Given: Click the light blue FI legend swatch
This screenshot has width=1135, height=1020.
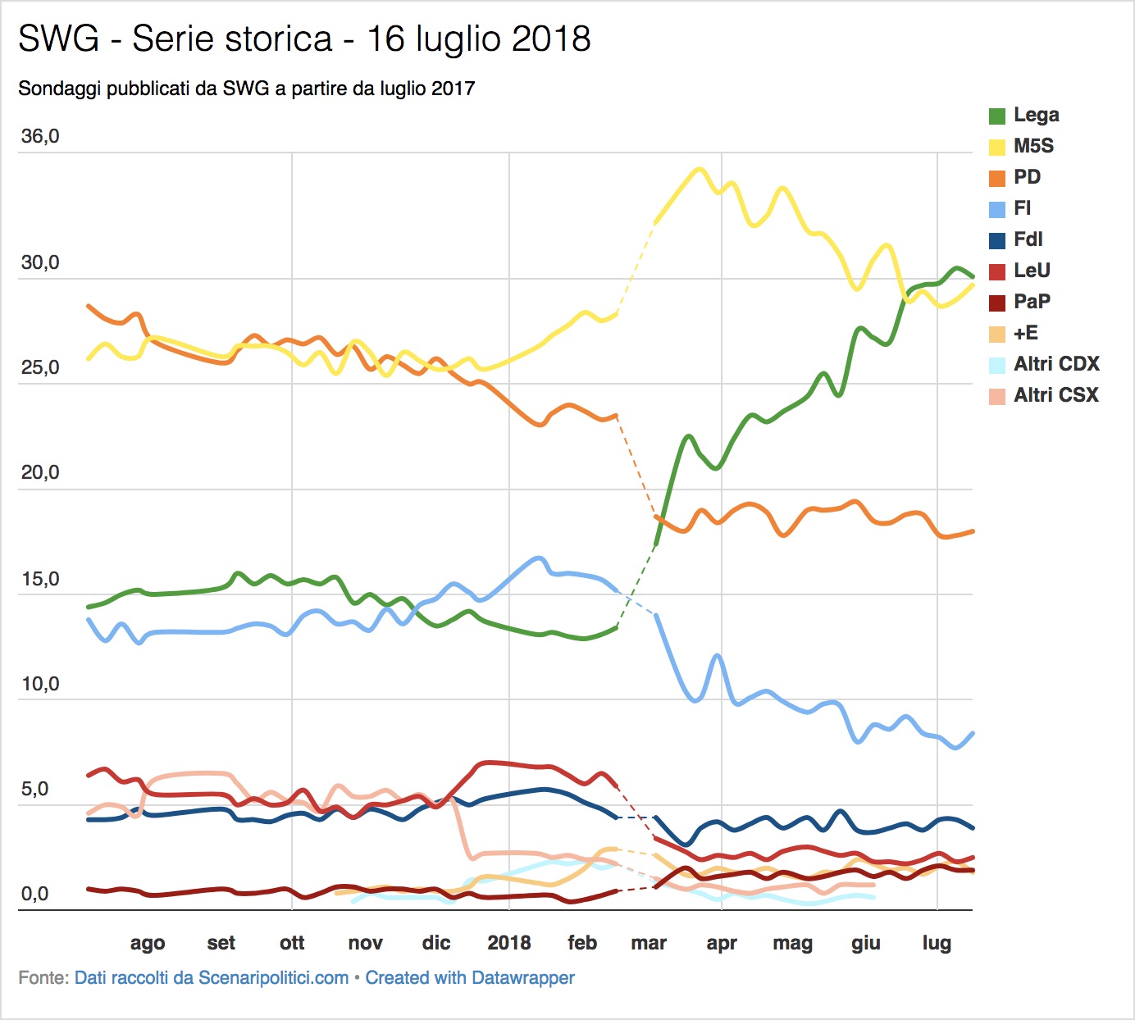Looking at the screenshot, I should coord(997,209).
